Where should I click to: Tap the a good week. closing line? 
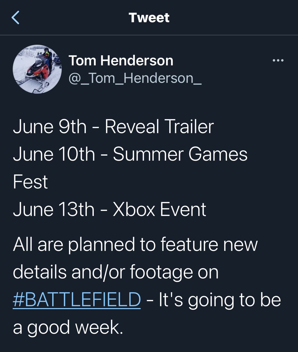68,327
